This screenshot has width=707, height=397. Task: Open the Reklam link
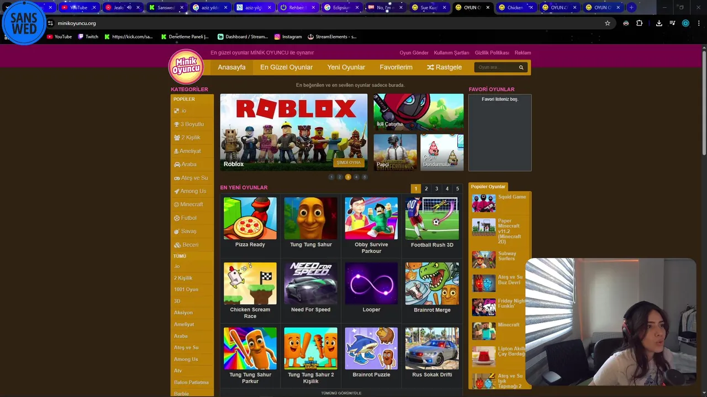(x=523, y=53)
